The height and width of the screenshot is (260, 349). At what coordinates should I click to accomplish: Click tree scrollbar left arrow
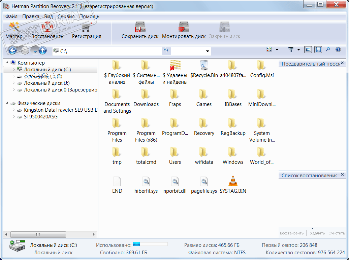(x=6, y=234)
